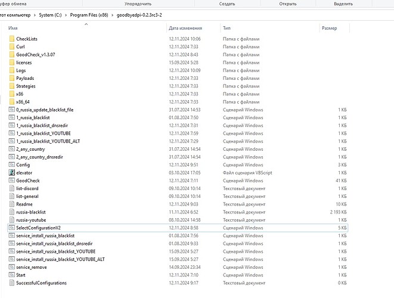The width and height of the screenshot is (394, 298).
Task: Click the Curl folder icon
Action: click(11, 46)
